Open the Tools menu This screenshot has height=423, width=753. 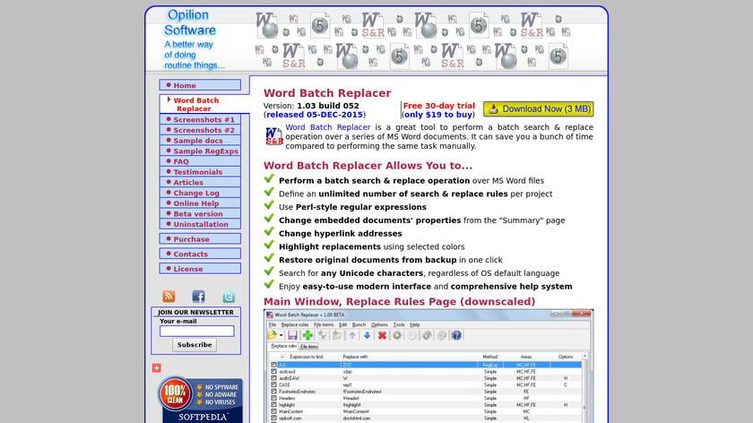pyautogui.click(x=399, y=325)
